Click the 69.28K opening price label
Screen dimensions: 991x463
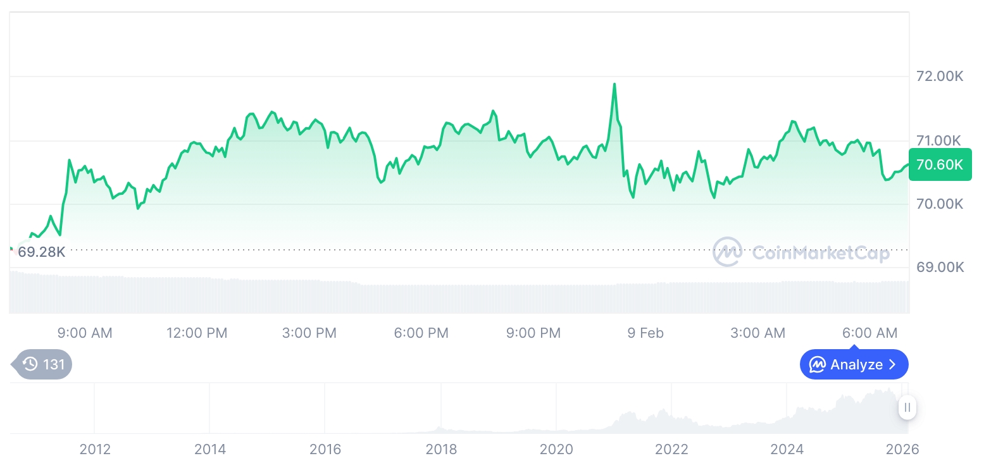41,252
